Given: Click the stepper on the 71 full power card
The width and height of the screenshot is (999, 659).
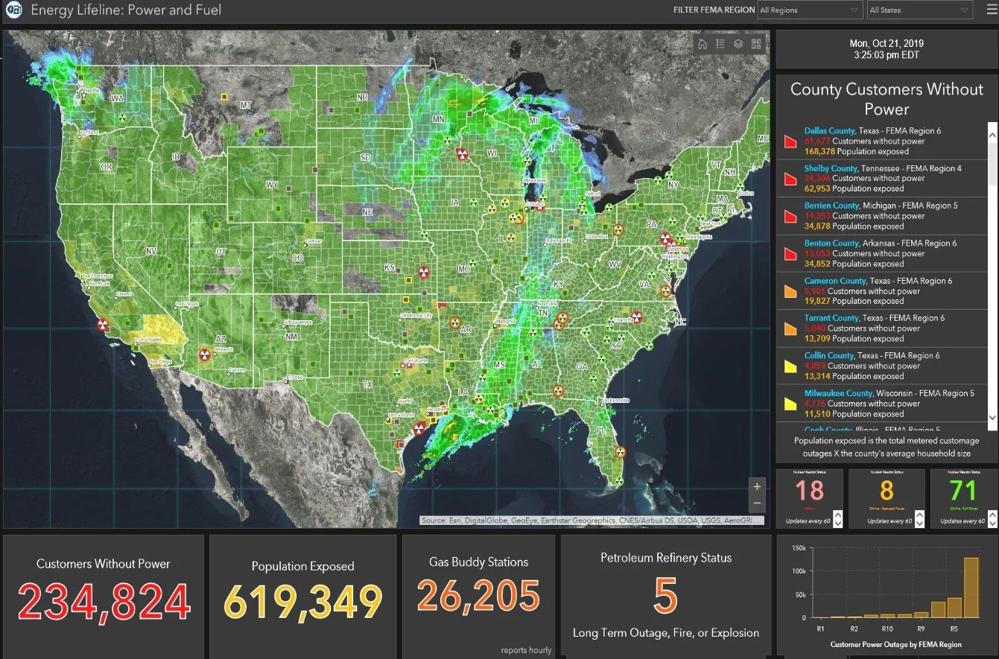Looking at the screenshot, I should coord(992,518).
